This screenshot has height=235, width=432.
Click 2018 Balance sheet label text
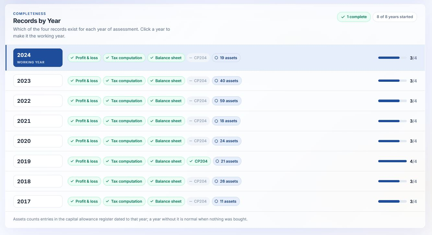click(x=169, y=181)
